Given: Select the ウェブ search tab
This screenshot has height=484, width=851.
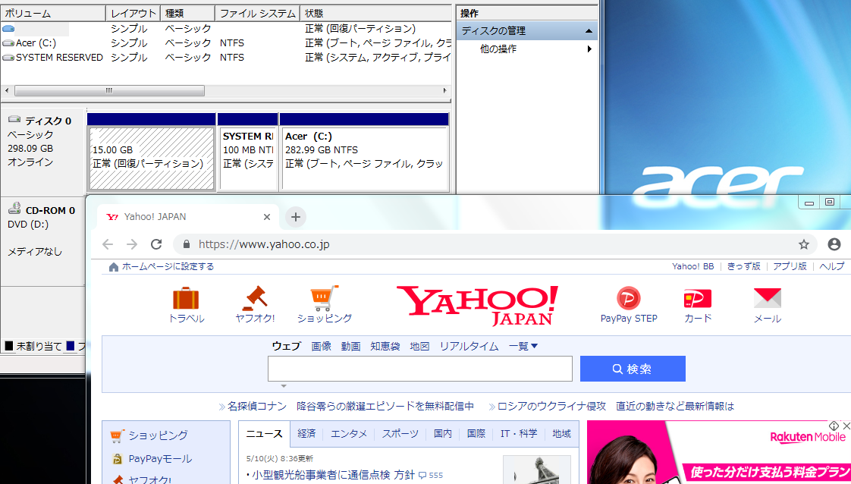Looking at the screenshot, I should (x=286, y=346).
